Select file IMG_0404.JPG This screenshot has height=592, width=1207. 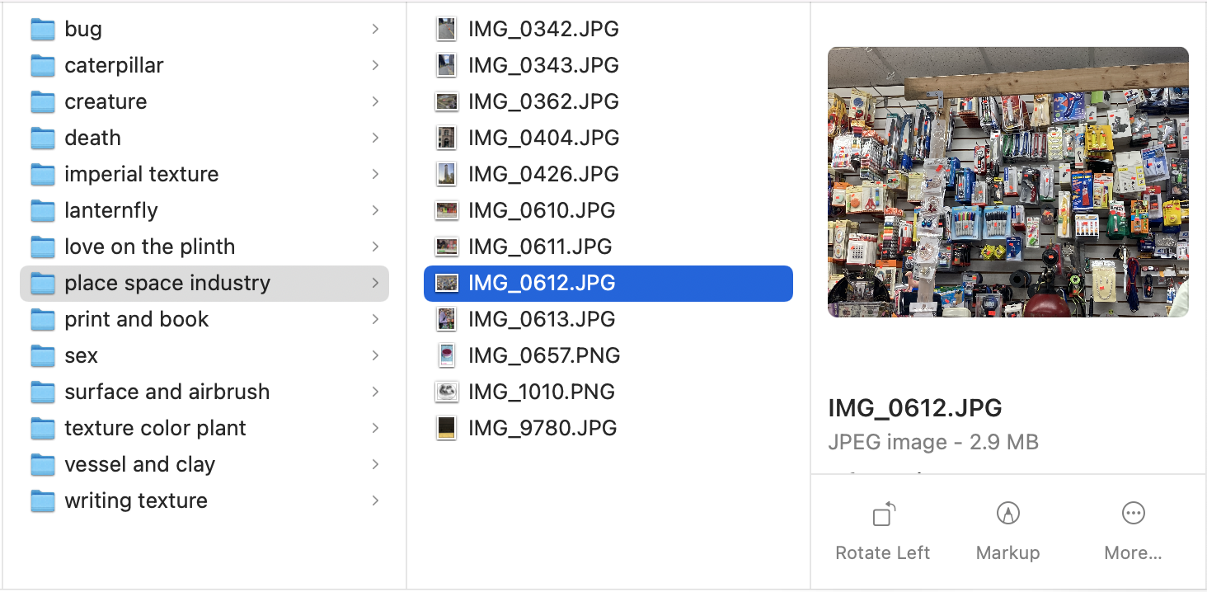(543, 138)
